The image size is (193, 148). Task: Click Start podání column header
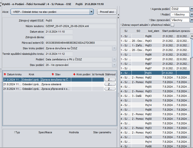click(x=169, y=31)
